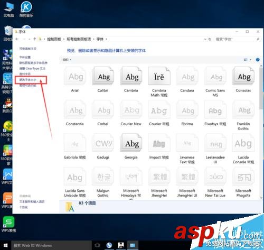The height and width of the screenshot is (250, 264).
Task: Expand the view options dropdown arrow
Action: pyautogui.click(x=251, y=60)
